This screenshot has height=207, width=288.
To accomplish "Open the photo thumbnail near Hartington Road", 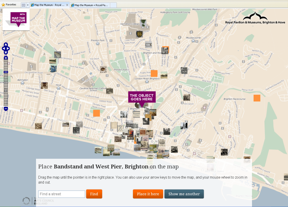I will (187, 97).
